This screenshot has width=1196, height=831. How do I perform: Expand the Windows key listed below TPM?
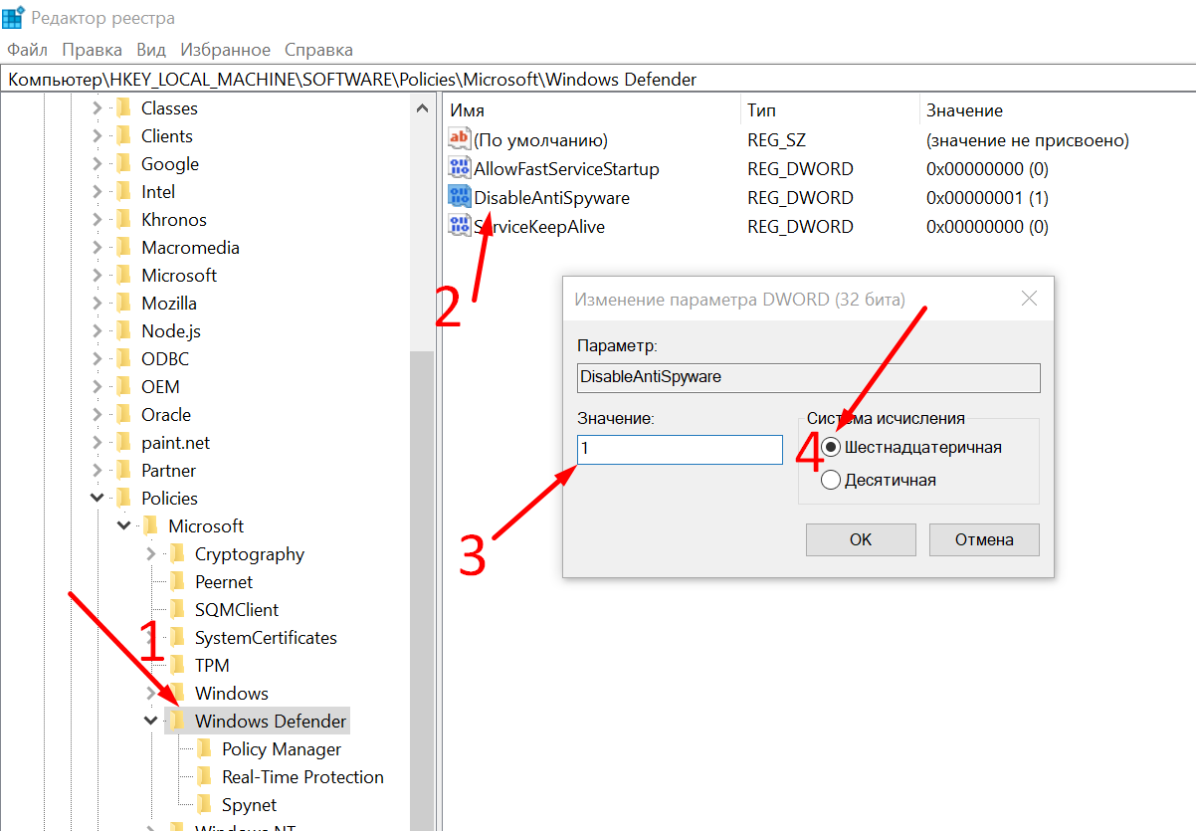coord(150,694)
